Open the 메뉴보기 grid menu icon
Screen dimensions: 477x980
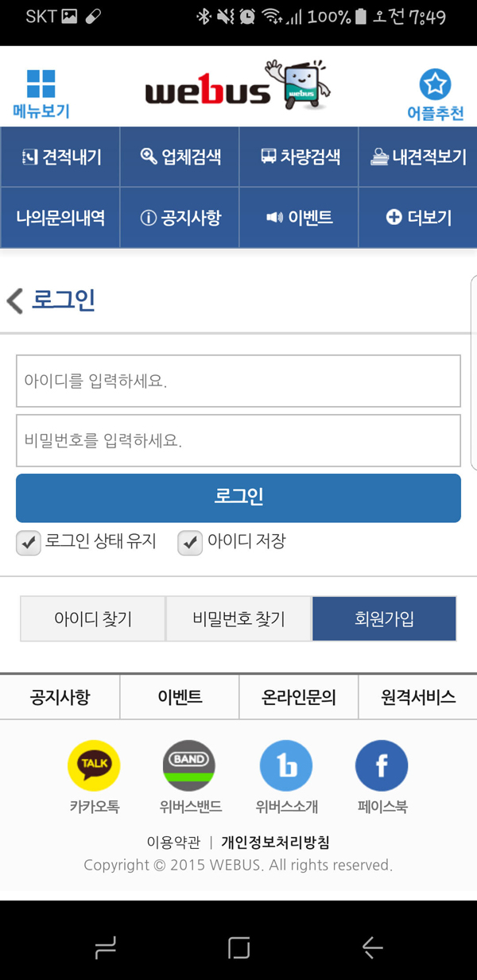coord(41,84)
